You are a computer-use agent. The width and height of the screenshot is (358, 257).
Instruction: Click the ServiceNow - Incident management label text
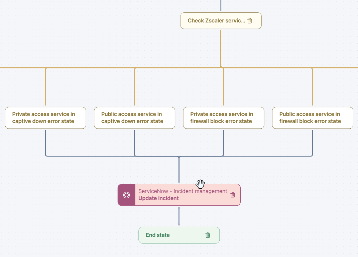coord(183,191)
